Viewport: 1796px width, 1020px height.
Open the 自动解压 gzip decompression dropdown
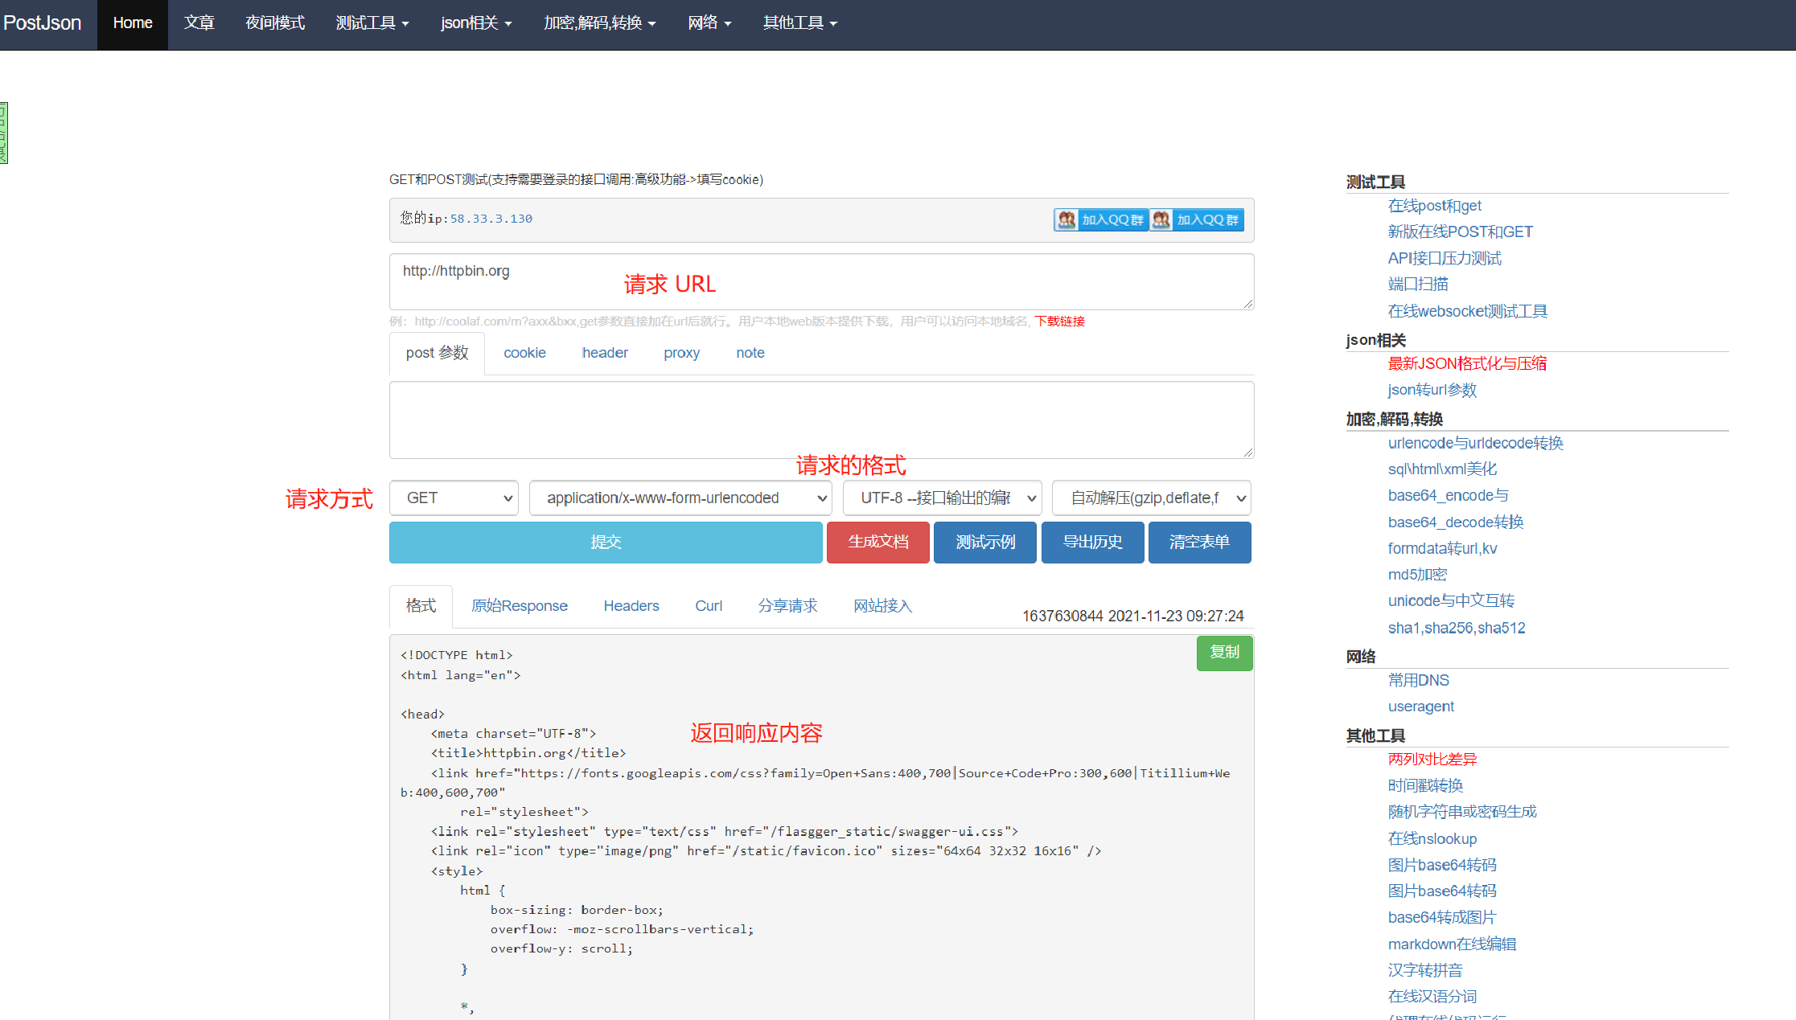click(x=1151, y=498)
